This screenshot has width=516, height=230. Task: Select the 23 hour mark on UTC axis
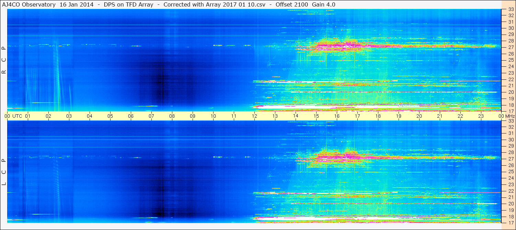click(481, 116)
